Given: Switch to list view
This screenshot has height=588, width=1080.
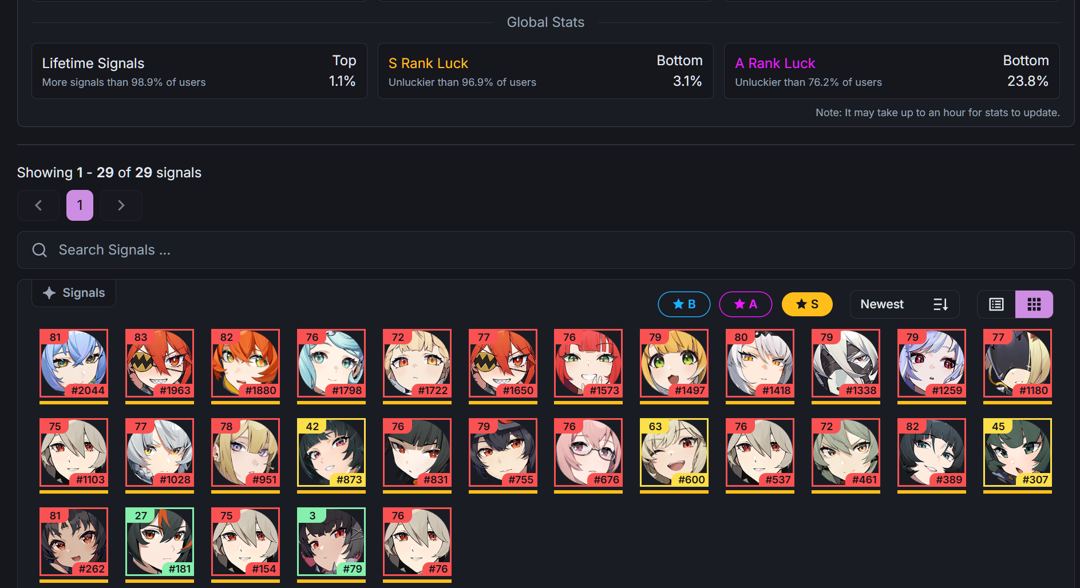Looking at the screenshot, I should pos(996,304).
